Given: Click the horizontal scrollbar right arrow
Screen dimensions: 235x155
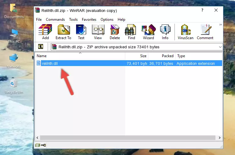Looking at the screenshot, I should [219, 138].
